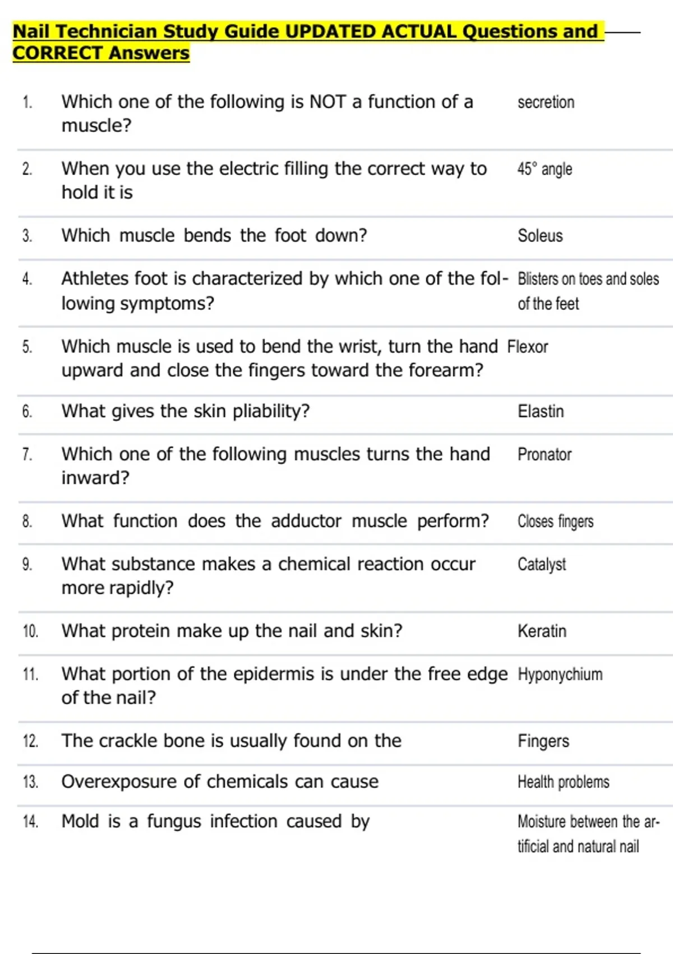Click the "45° angle" answer text
673x954 pixels.
(545, 169)
